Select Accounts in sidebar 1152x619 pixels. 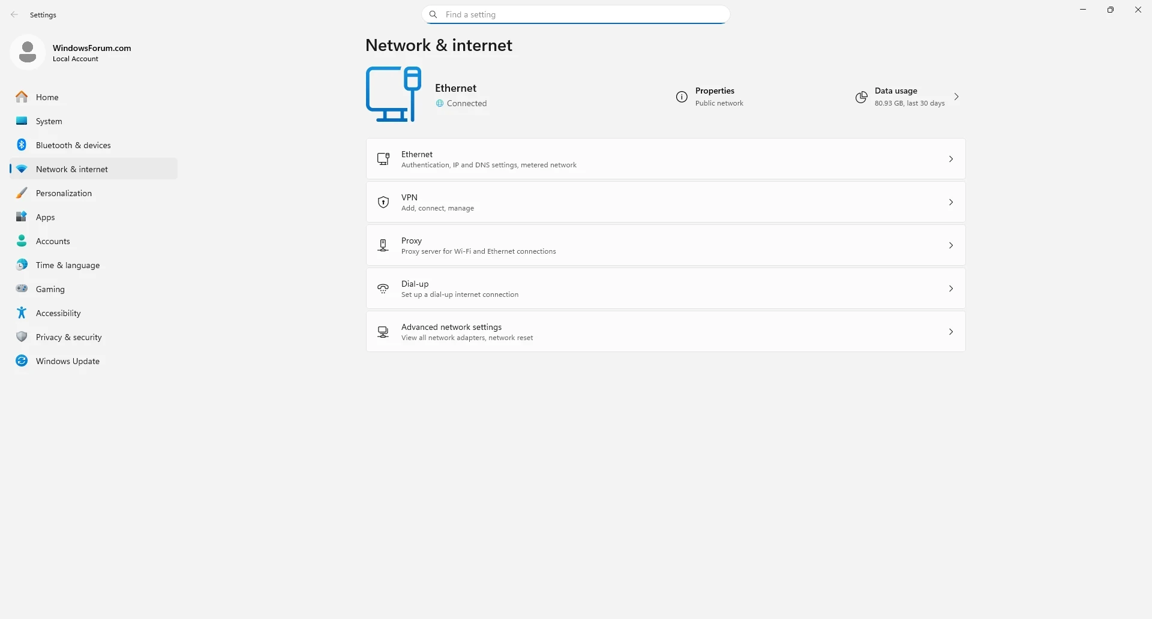click(x=94, y=241)
